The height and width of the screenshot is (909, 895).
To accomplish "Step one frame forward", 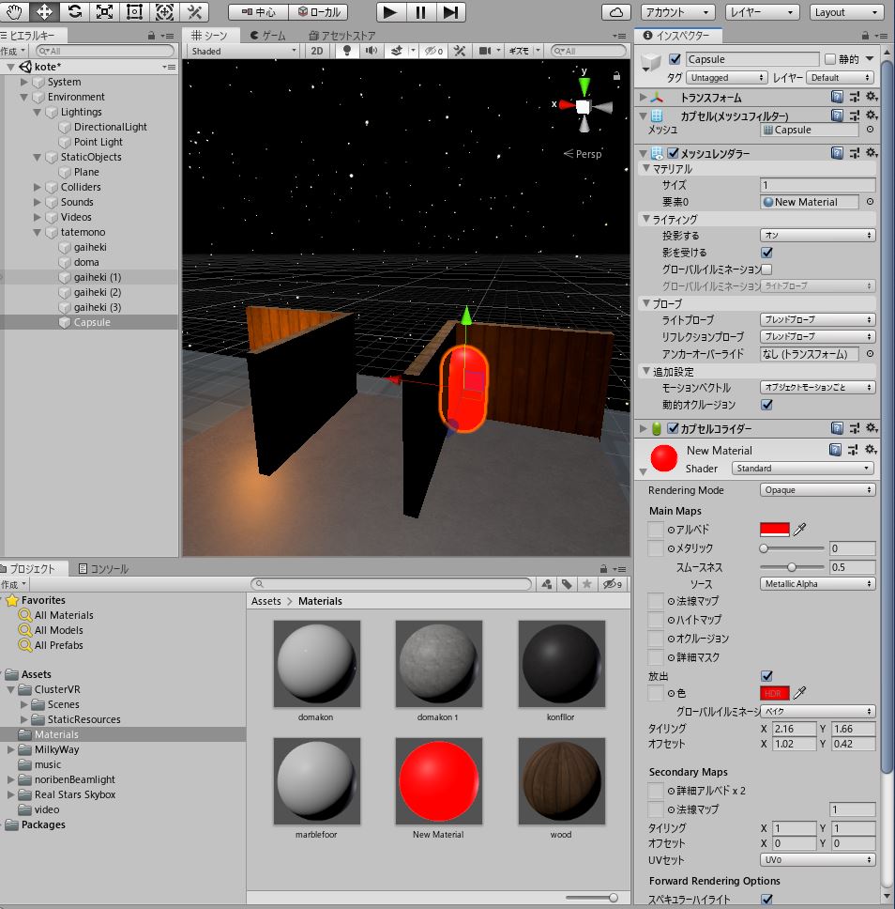I will click(450, 12).
